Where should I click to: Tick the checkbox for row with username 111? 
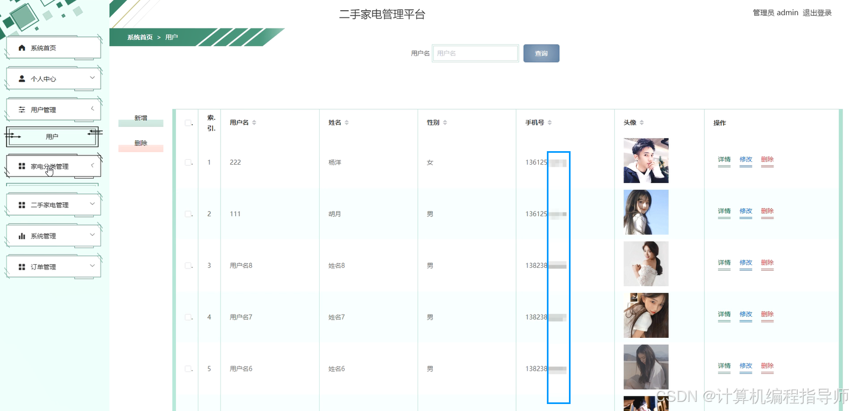[188, 214]
